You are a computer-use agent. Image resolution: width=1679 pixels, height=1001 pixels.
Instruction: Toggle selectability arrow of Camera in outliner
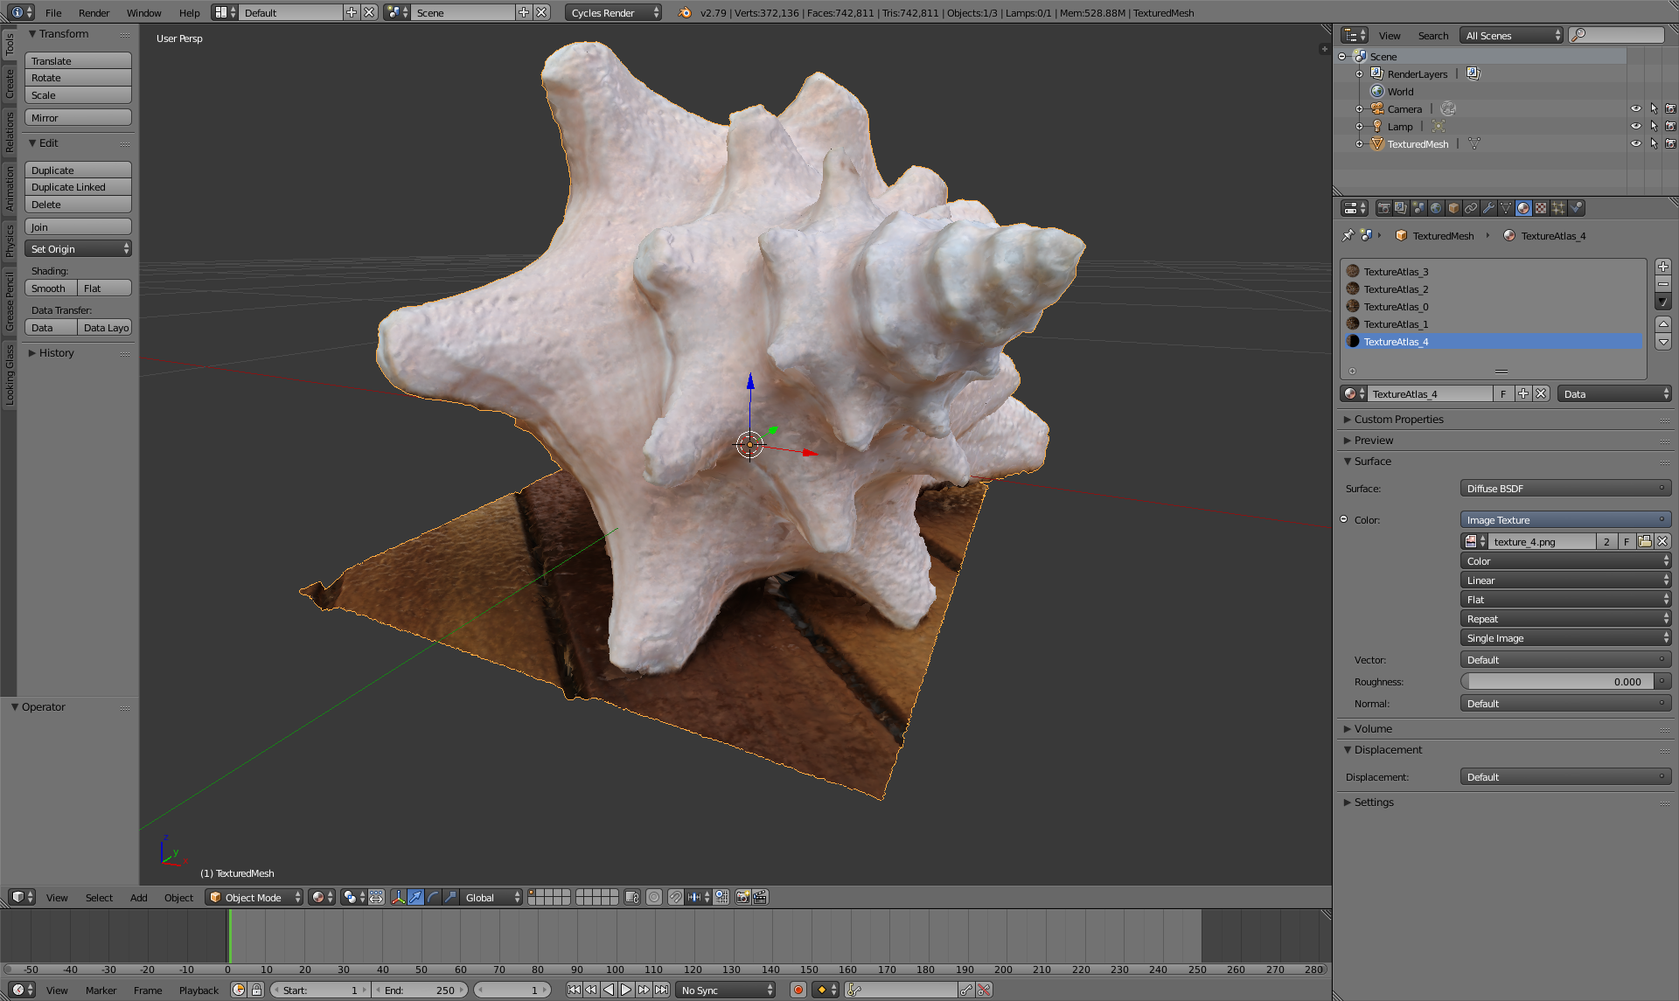tap(1653, 108)
